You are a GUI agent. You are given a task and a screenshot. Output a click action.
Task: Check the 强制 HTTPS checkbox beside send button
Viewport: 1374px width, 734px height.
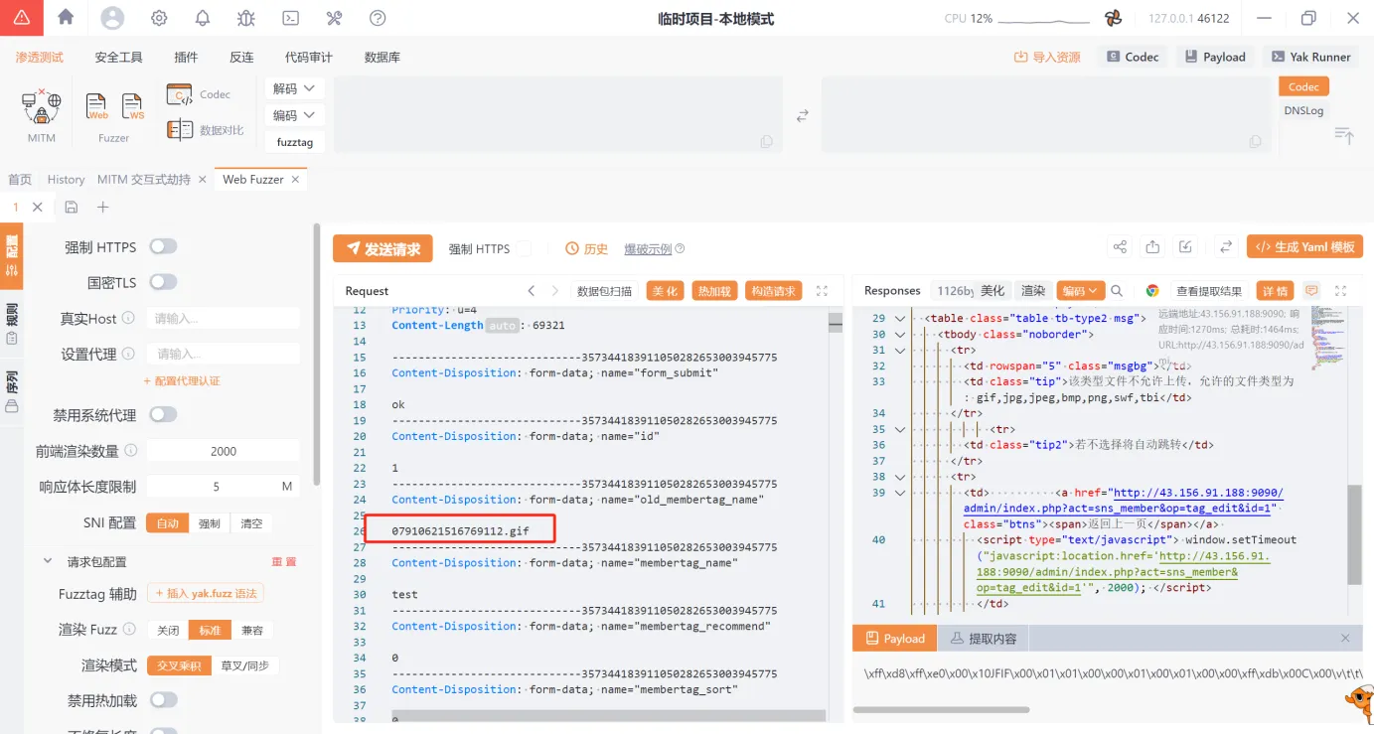click(524, 249)
